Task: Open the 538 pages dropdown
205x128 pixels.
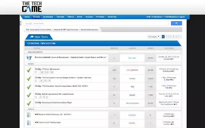Action: coord(154,37)
